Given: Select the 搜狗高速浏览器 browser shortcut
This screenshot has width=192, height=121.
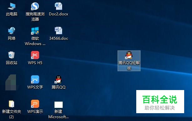Looking at the screenshot, I should coord(35,6).
